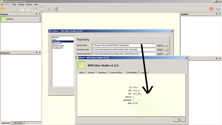Screen dimensions: 222x125
Task: Select Repacking in Options list
Action: pyautogui.click(x=63, y=42)
